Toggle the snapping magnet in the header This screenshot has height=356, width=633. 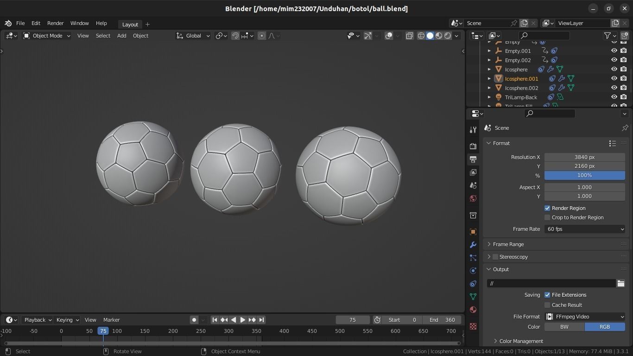tap(235, 36)
